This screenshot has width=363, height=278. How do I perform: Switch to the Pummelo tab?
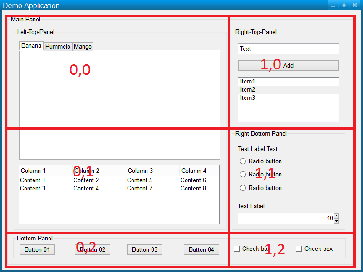coord(58,46)
